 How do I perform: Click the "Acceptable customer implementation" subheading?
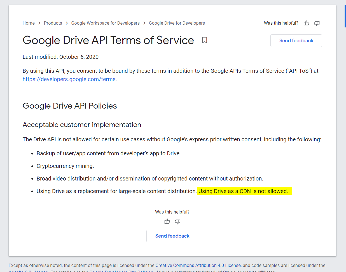pyautogui.click(x=82, y=125)
